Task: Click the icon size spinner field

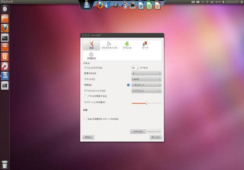Action: pos(135,68)
